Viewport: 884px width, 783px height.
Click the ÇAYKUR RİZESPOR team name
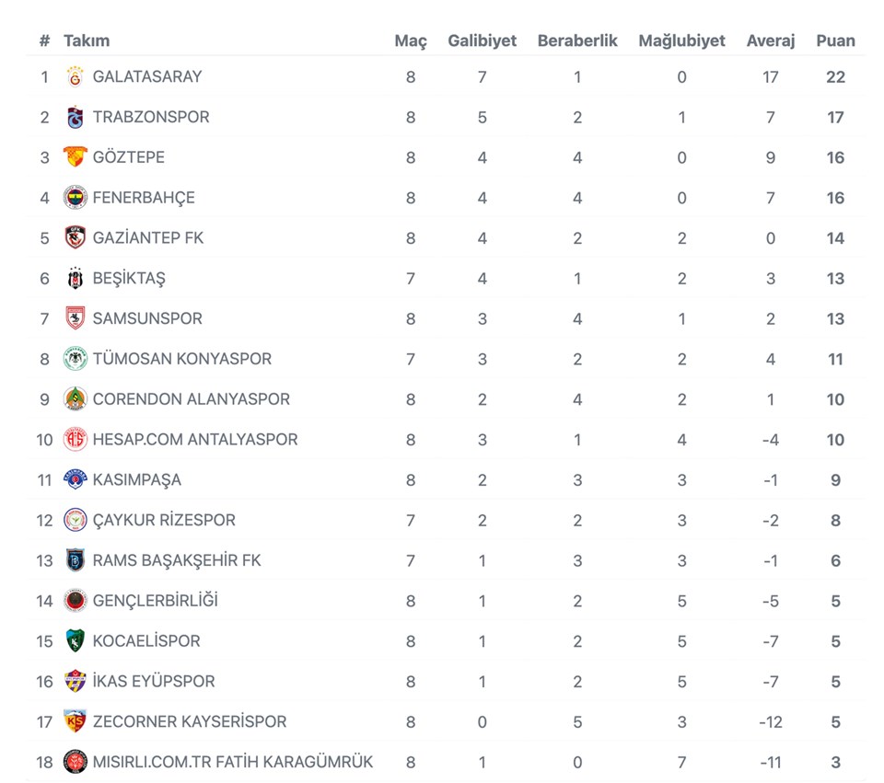[164, 521]
